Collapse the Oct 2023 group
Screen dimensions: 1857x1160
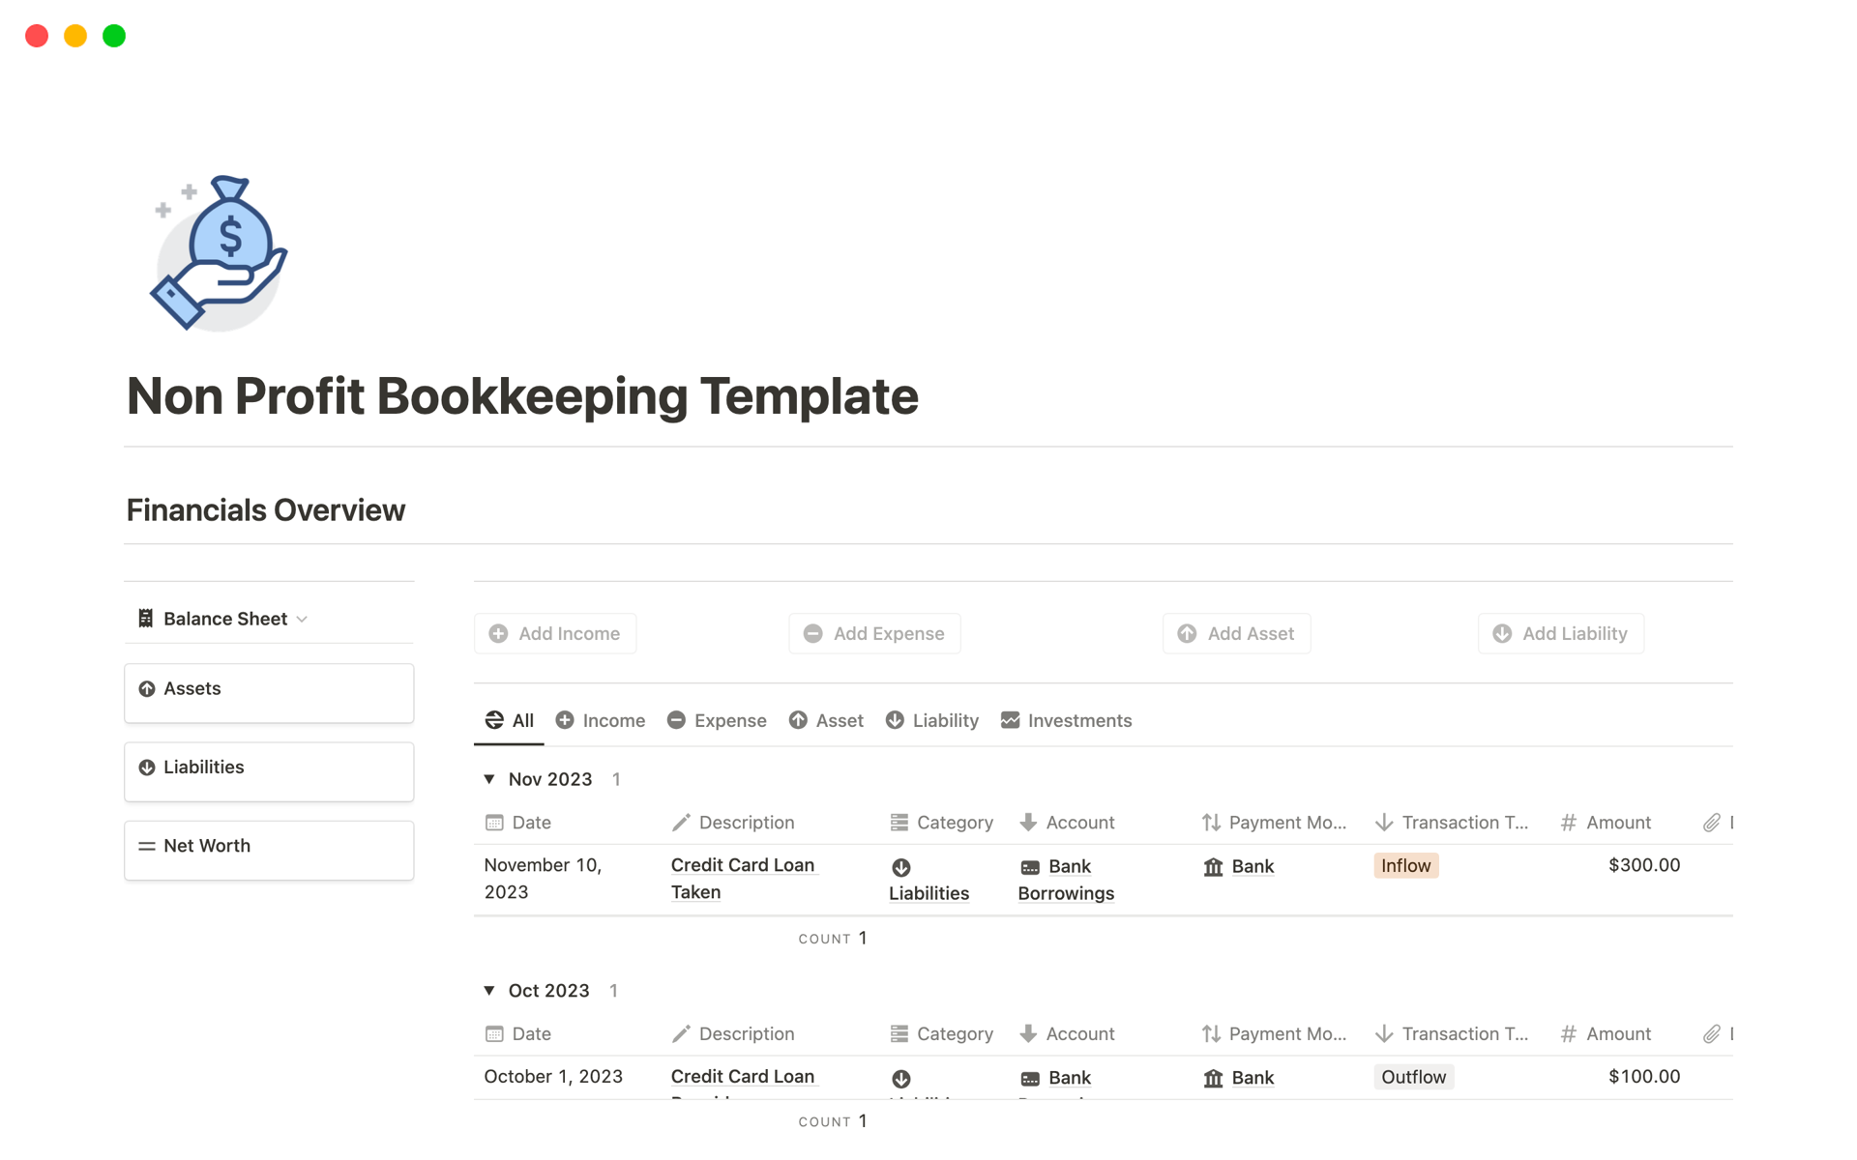pyautogui.click(x=489, y=991)
